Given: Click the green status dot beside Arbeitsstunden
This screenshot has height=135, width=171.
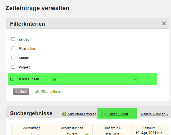Looking at the screenshot, I should (87, 134).
